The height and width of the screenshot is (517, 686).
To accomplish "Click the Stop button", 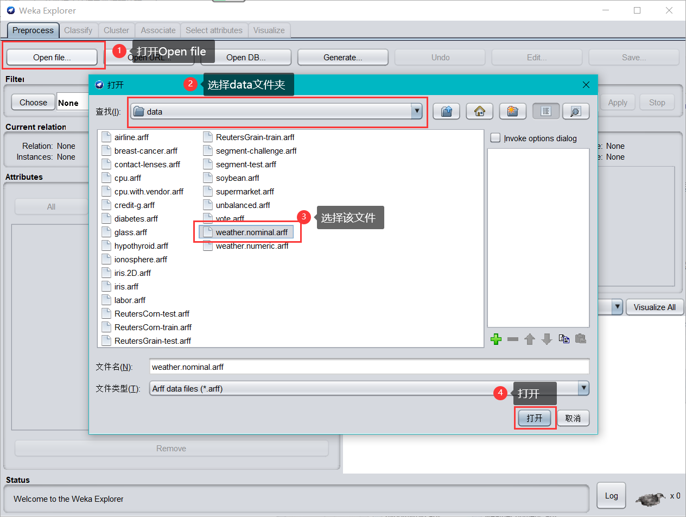I will [x=657, y=102].
